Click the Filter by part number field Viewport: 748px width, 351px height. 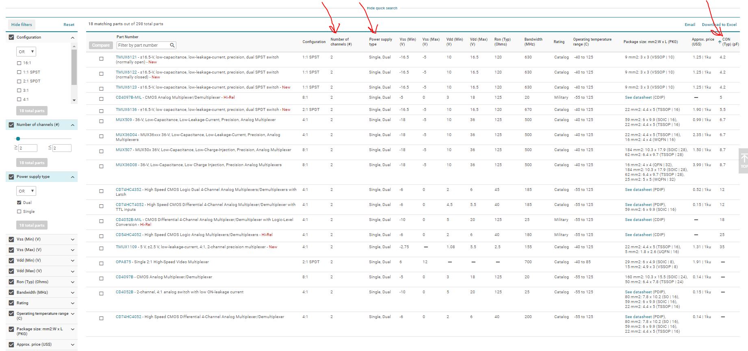point(146,45)
